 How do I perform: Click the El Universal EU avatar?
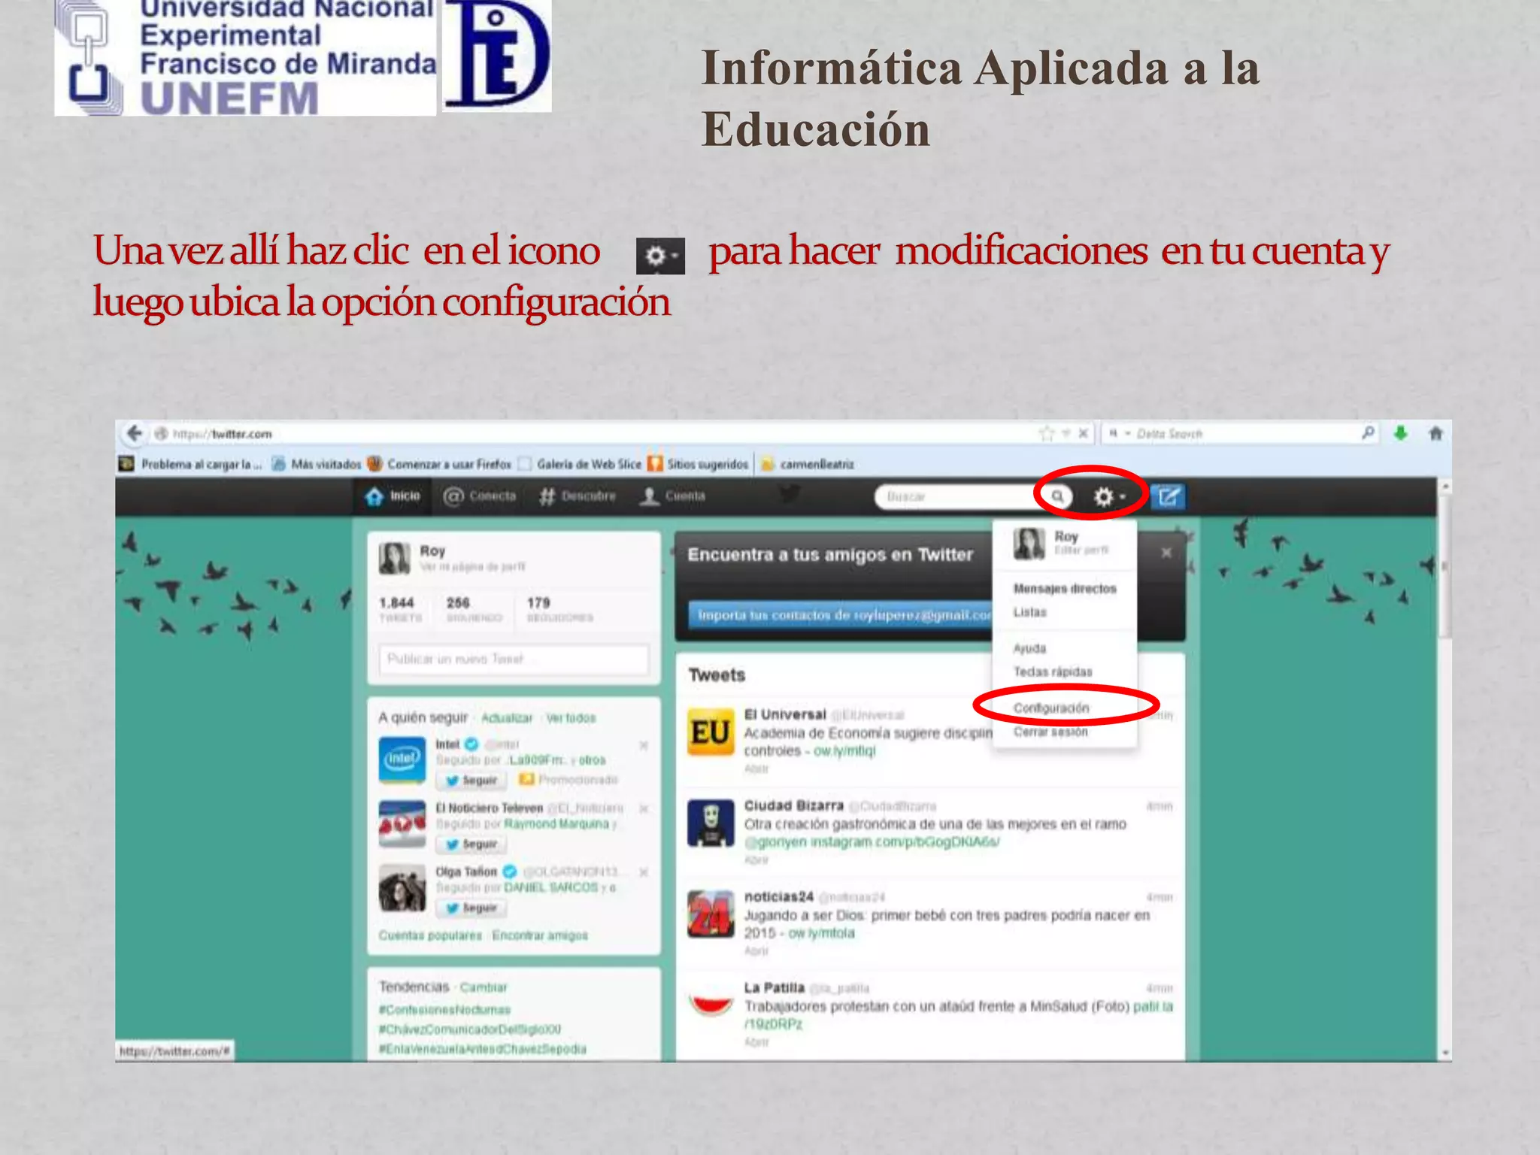tap(711, 732)
